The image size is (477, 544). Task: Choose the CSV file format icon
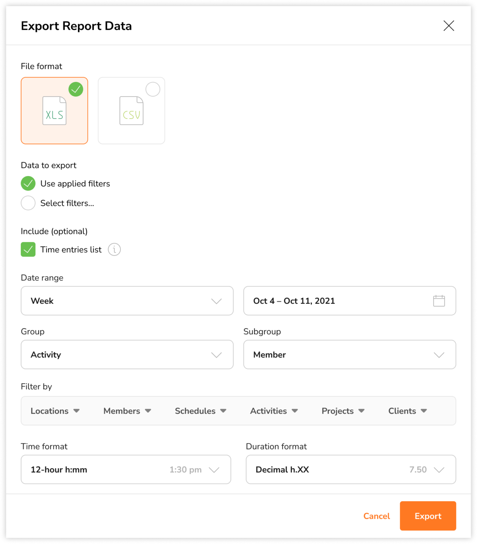pos(131,110)
